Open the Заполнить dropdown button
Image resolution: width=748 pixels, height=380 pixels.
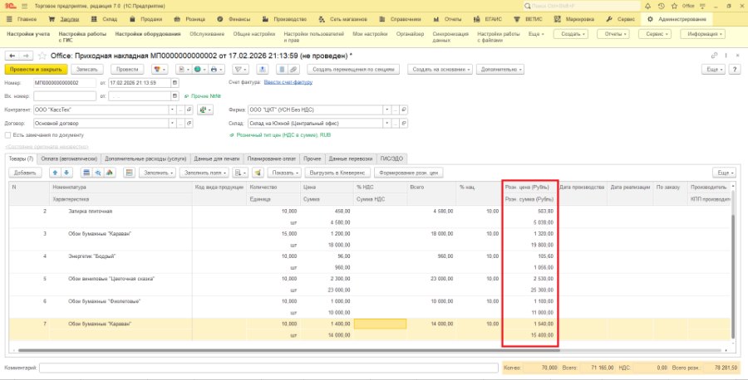pos(157,173)
